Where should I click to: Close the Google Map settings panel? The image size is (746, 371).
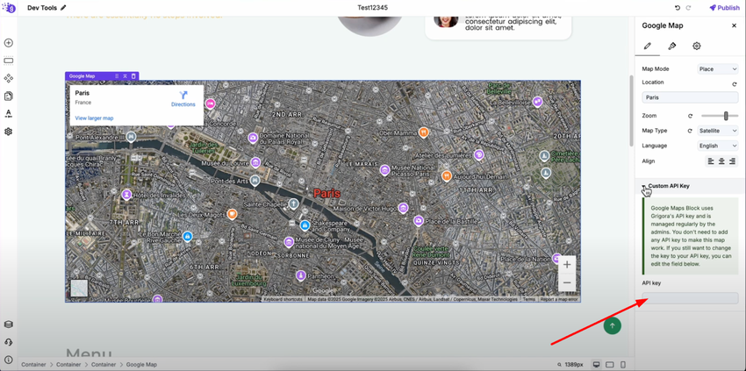[734, 25]
